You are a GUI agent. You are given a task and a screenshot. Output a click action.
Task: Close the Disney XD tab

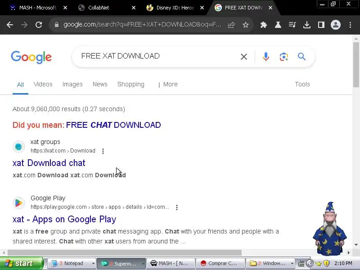click(x=202, y=8)
